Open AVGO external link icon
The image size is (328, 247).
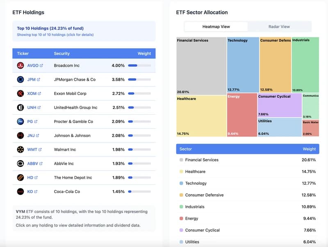(41, 66)
